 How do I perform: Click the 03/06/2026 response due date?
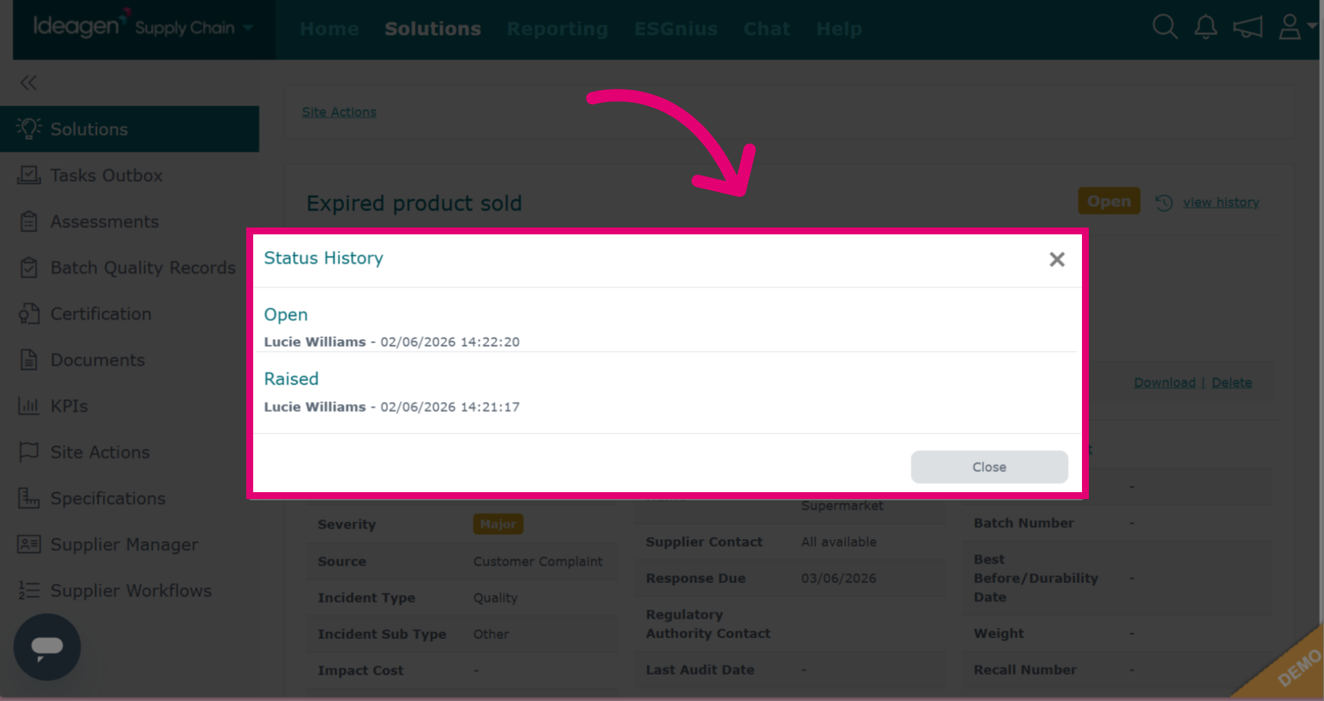[x=839, y=578]
